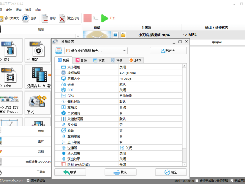
Task: Switch to the Audio (音频) tab
Action: tap(81, 60)
